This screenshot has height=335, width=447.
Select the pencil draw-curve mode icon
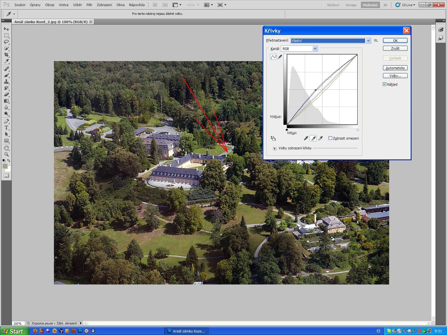[x=280, y=57]
